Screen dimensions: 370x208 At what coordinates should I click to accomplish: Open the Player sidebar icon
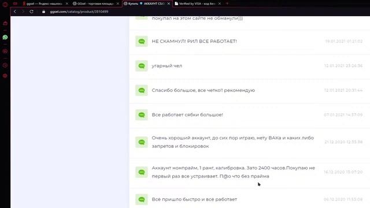coord(5,51)
